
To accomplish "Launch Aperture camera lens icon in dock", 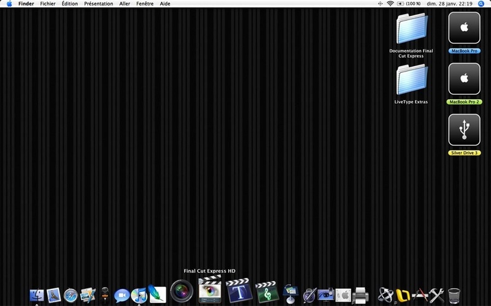I will click(x=182, y=291).
